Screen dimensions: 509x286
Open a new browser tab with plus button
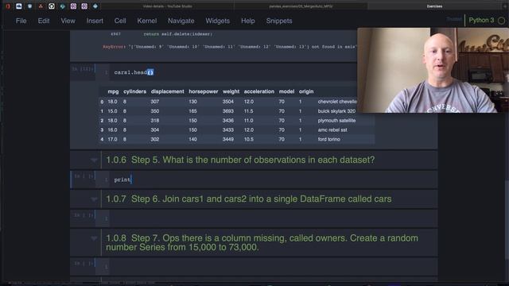click(x=505, y=6)
